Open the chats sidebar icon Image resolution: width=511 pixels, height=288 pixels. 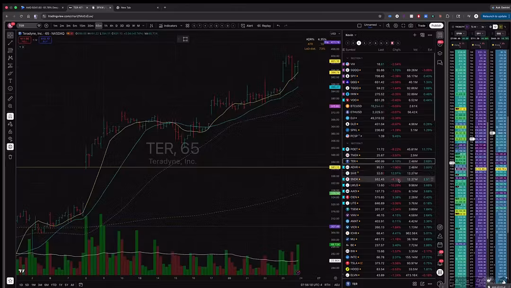tap(440, 63)
